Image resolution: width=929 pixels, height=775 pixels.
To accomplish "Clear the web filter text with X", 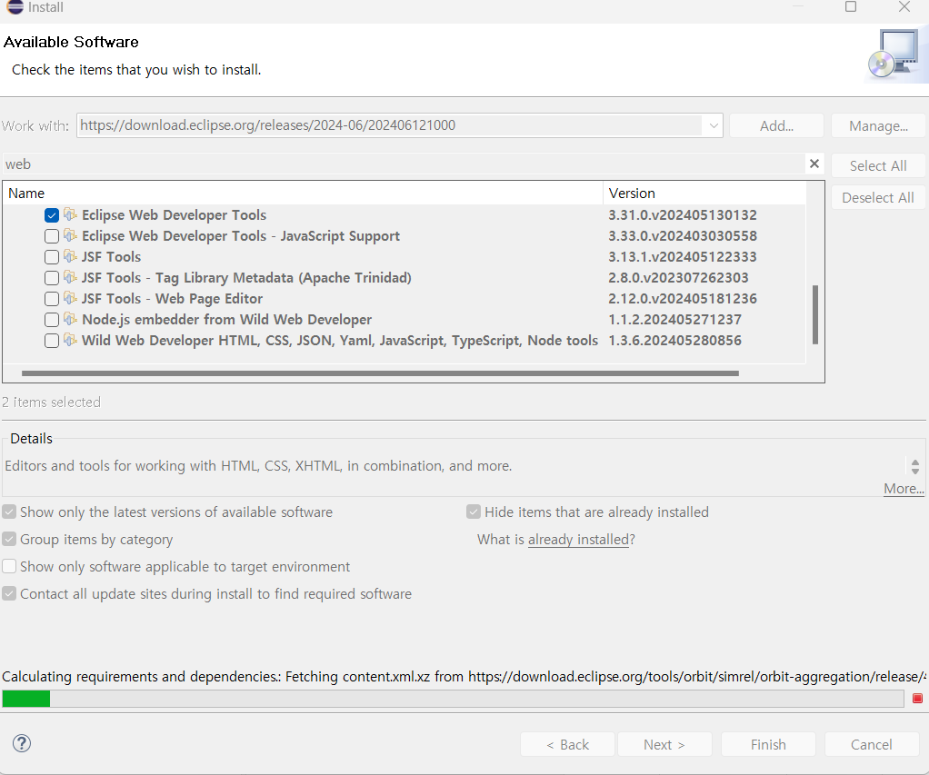I will pos(814,164).
